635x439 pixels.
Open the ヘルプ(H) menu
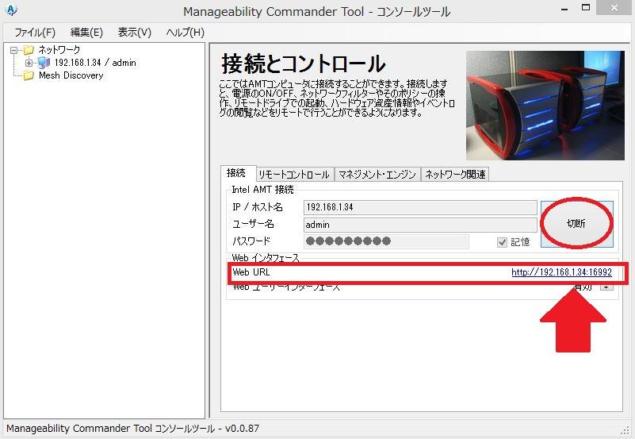pos(185,33)
